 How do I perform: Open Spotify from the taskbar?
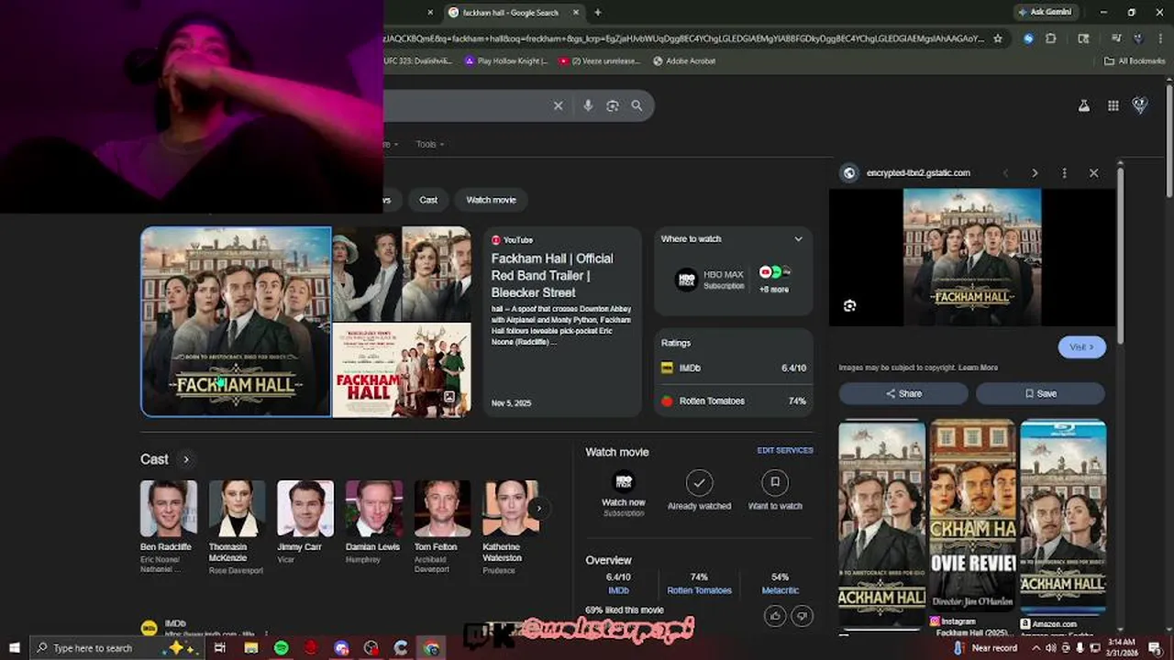coord(281,648)
